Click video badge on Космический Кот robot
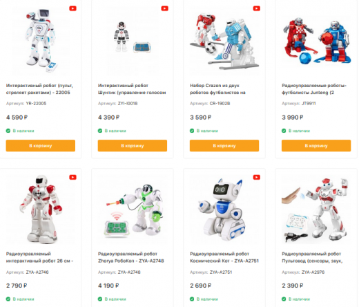 pyautogui.click(x=257, y=177)
